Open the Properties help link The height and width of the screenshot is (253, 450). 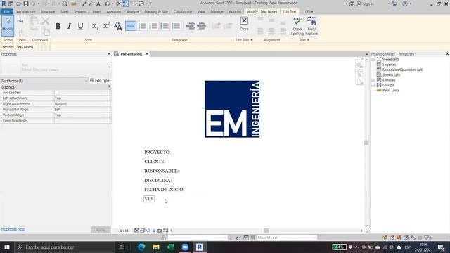point(13,229)
